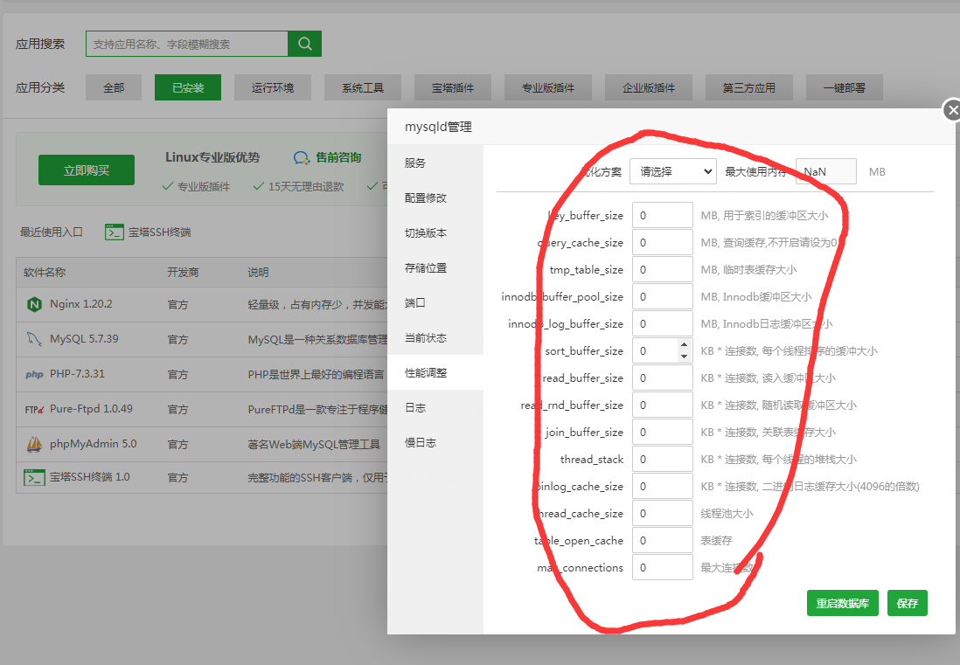The width and height of the screenshot is (960, 665).
Task: Click the MySQL 5.7.39 name
Action: pos(84,339)
